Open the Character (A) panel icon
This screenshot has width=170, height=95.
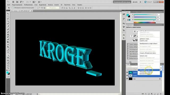[124, 35]
